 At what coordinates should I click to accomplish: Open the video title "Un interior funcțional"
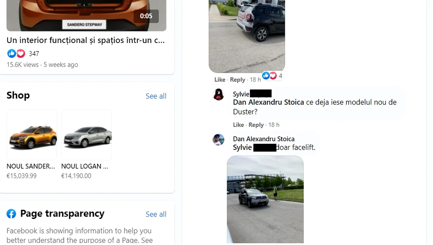click(x=86, y=40)
